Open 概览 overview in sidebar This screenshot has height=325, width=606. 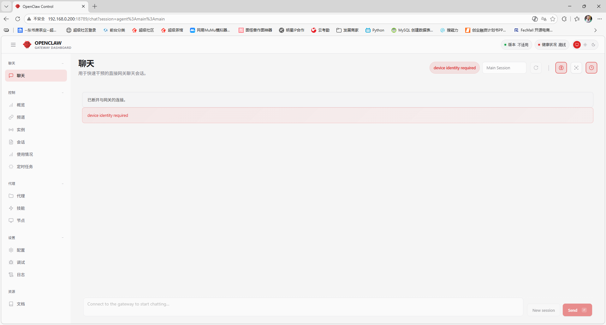pos(21,105)
